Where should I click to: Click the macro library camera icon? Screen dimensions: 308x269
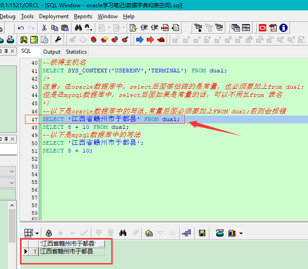coord(219,28)
